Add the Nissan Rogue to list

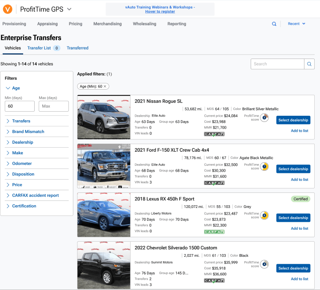coord(300,131)
